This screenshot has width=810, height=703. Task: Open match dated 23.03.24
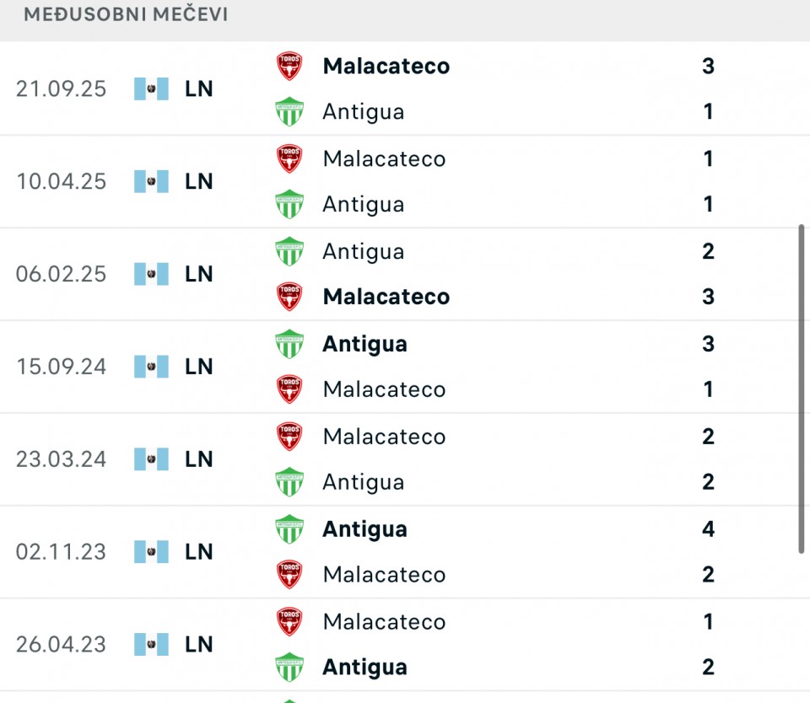[61, 459]
